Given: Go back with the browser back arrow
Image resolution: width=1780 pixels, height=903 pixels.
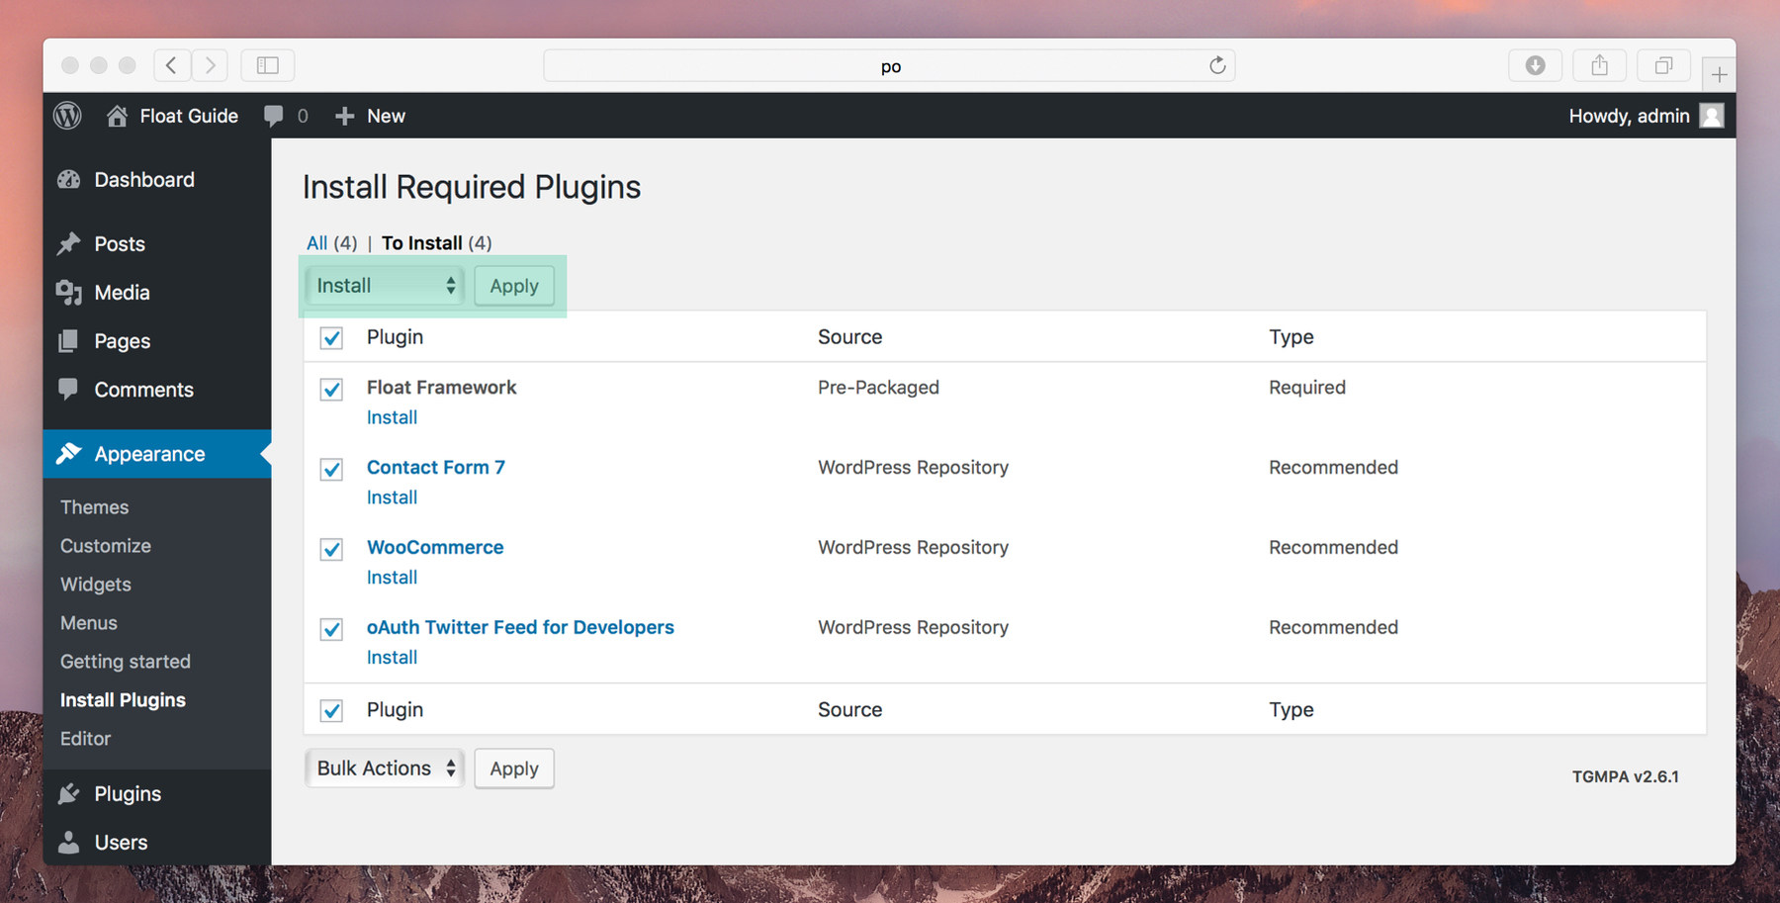Looking at the screenshot, I should [x=172, y=65].
